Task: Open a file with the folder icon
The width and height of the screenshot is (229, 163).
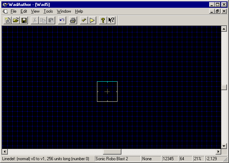Action: pyautogui.click(x=16, y=20)
